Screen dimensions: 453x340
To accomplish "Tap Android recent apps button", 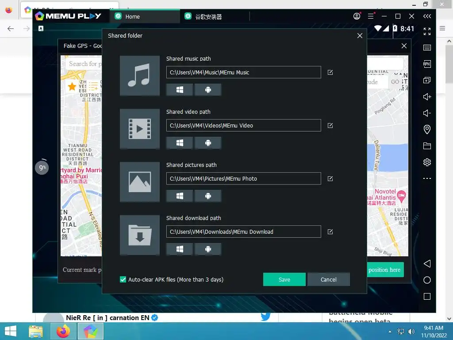I will tap(427, 296).
